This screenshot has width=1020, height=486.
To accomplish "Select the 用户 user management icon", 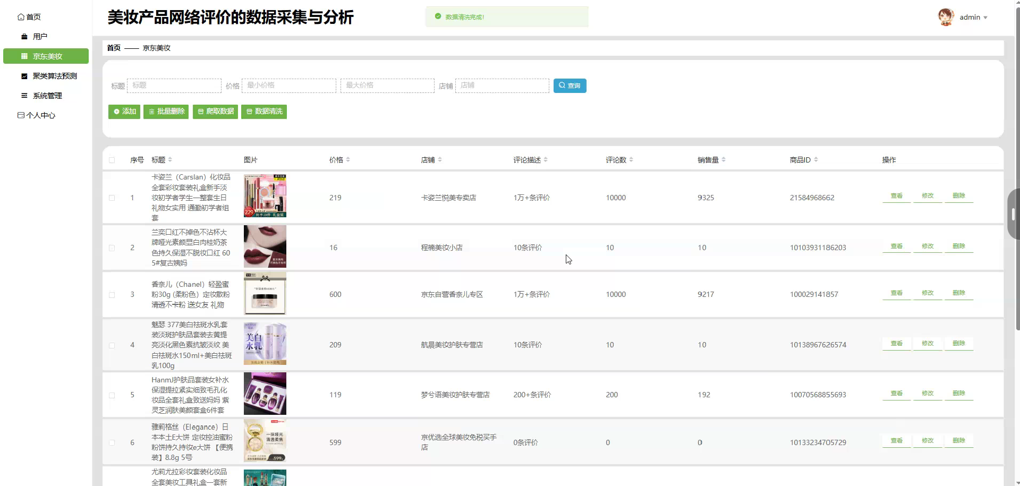I will 23,36.
